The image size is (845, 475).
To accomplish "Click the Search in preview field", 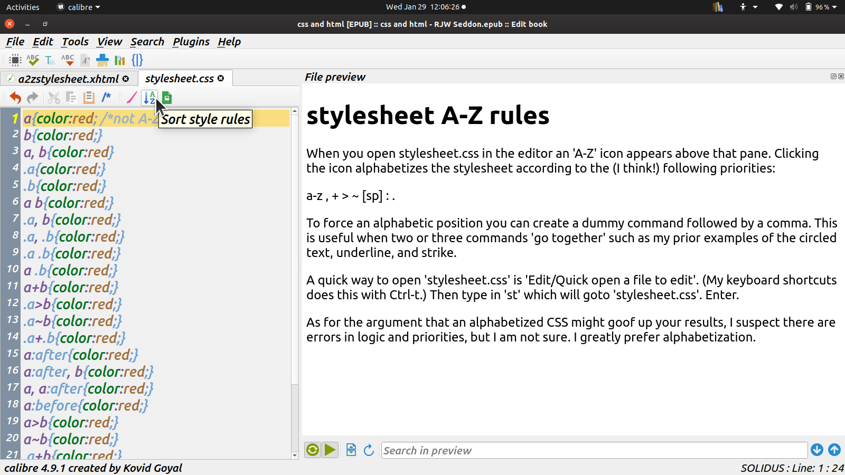I will [x=594, y=450].
